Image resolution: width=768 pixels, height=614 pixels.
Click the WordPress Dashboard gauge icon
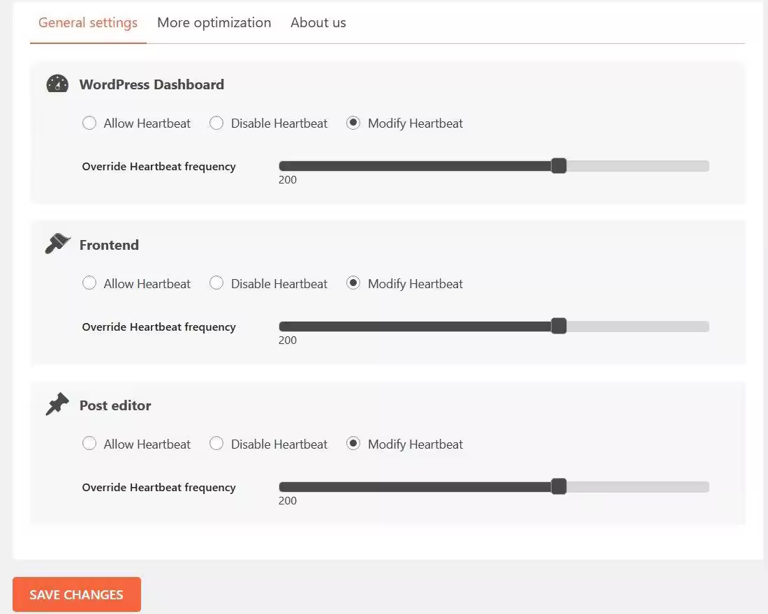[57, 84]
